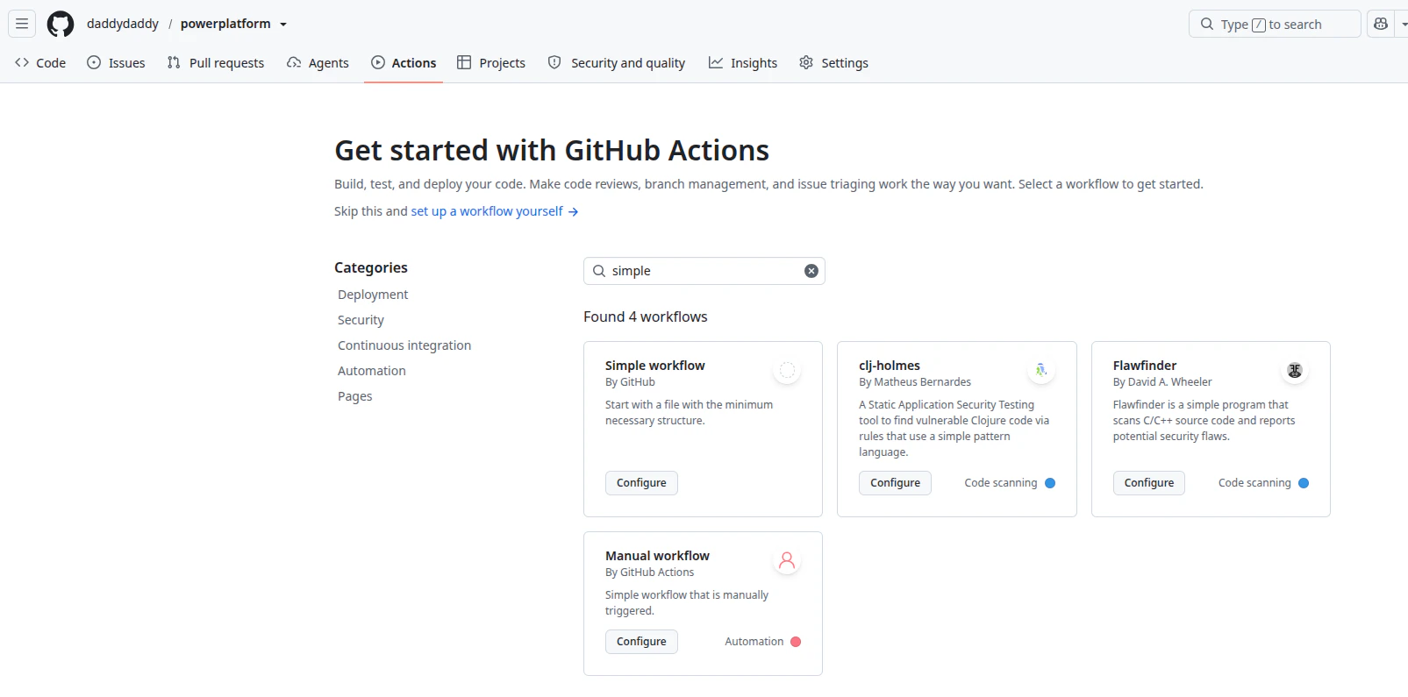Click the blue dot on clj-holmes card
This screenshot has height=697, width=1408.
(x=1050, y=483)
